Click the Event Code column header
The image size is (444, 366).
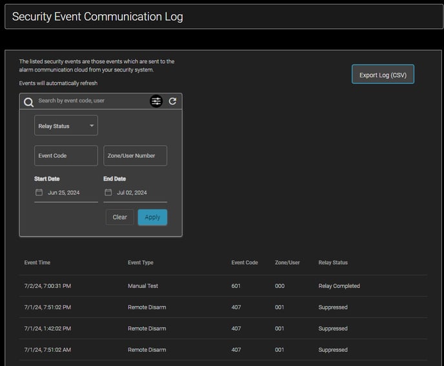[x=245, y=262]
